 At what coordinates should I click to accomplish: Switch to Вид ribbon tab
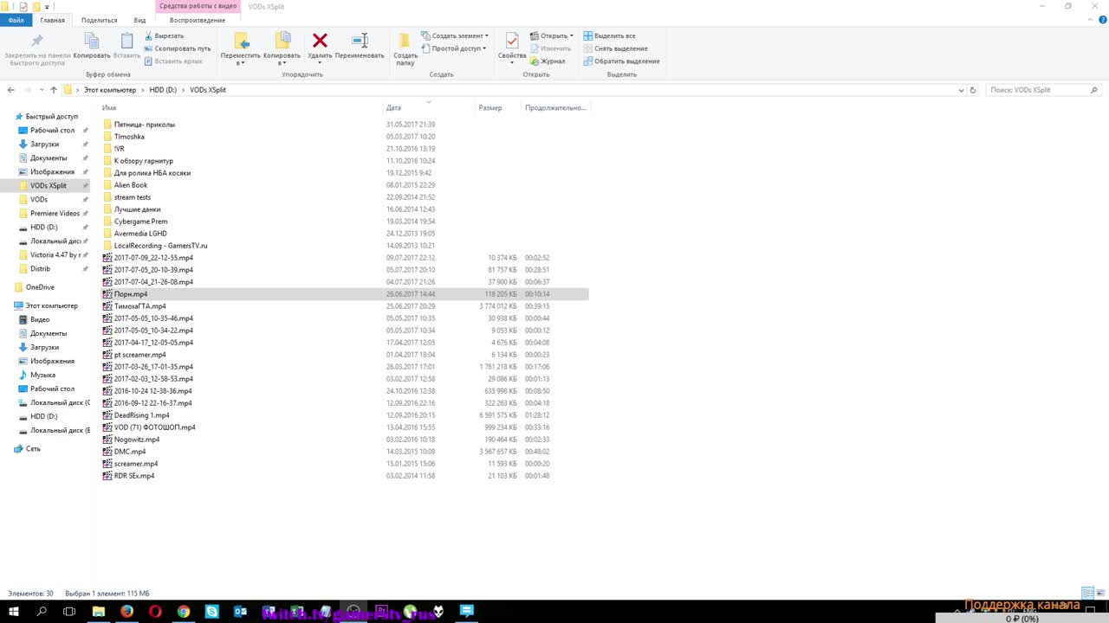click(x=139, y=20)
